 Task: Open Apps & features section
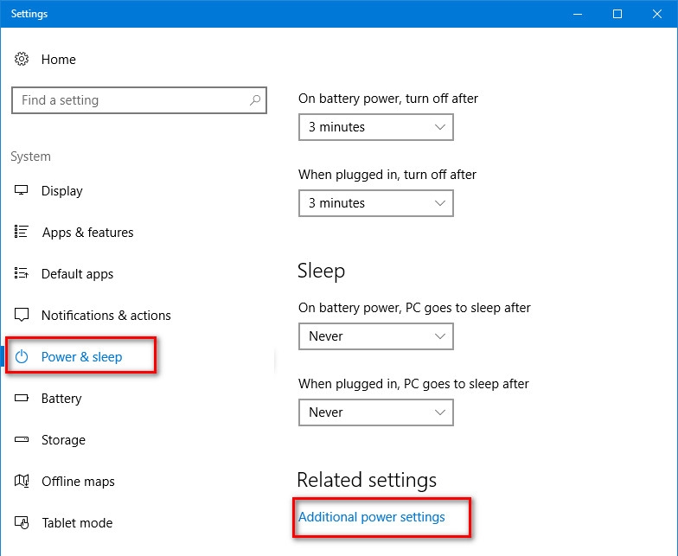pos(88,232)
